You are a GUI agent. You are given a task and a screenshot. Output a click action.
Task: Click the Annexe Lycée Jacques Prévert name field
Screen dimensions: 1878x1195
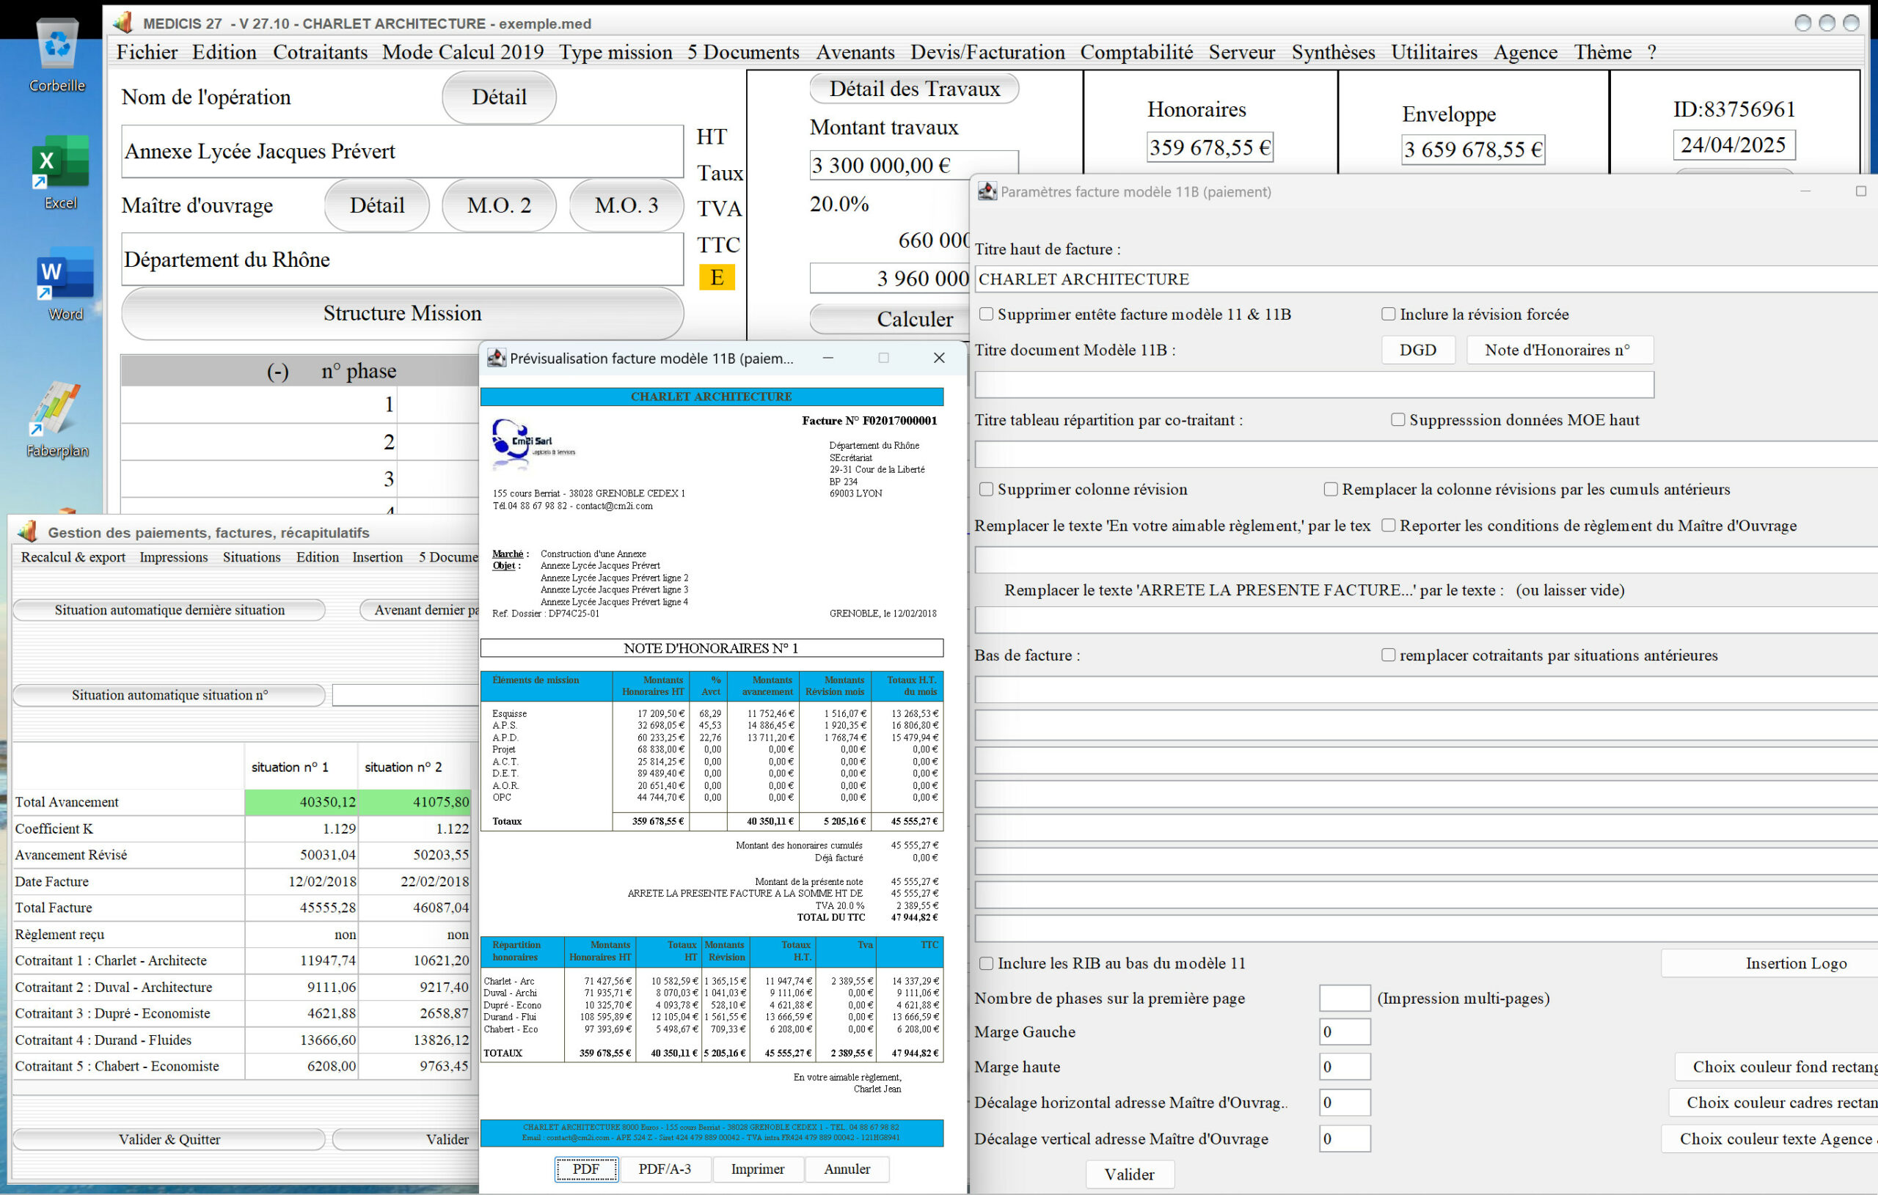[x=403, y=151]
